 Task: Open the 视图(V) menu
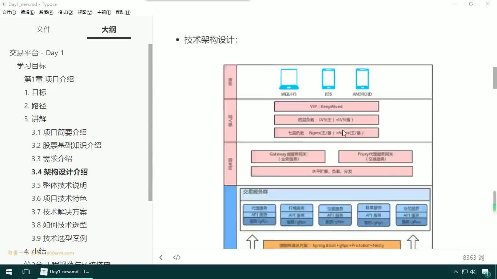[x=85, y=12]
